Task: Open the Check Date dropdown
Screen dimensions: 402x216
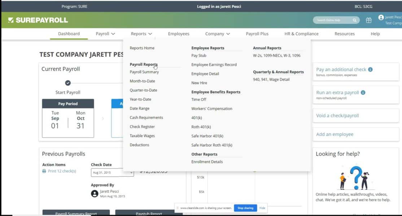Action: [x=112, y=172]
